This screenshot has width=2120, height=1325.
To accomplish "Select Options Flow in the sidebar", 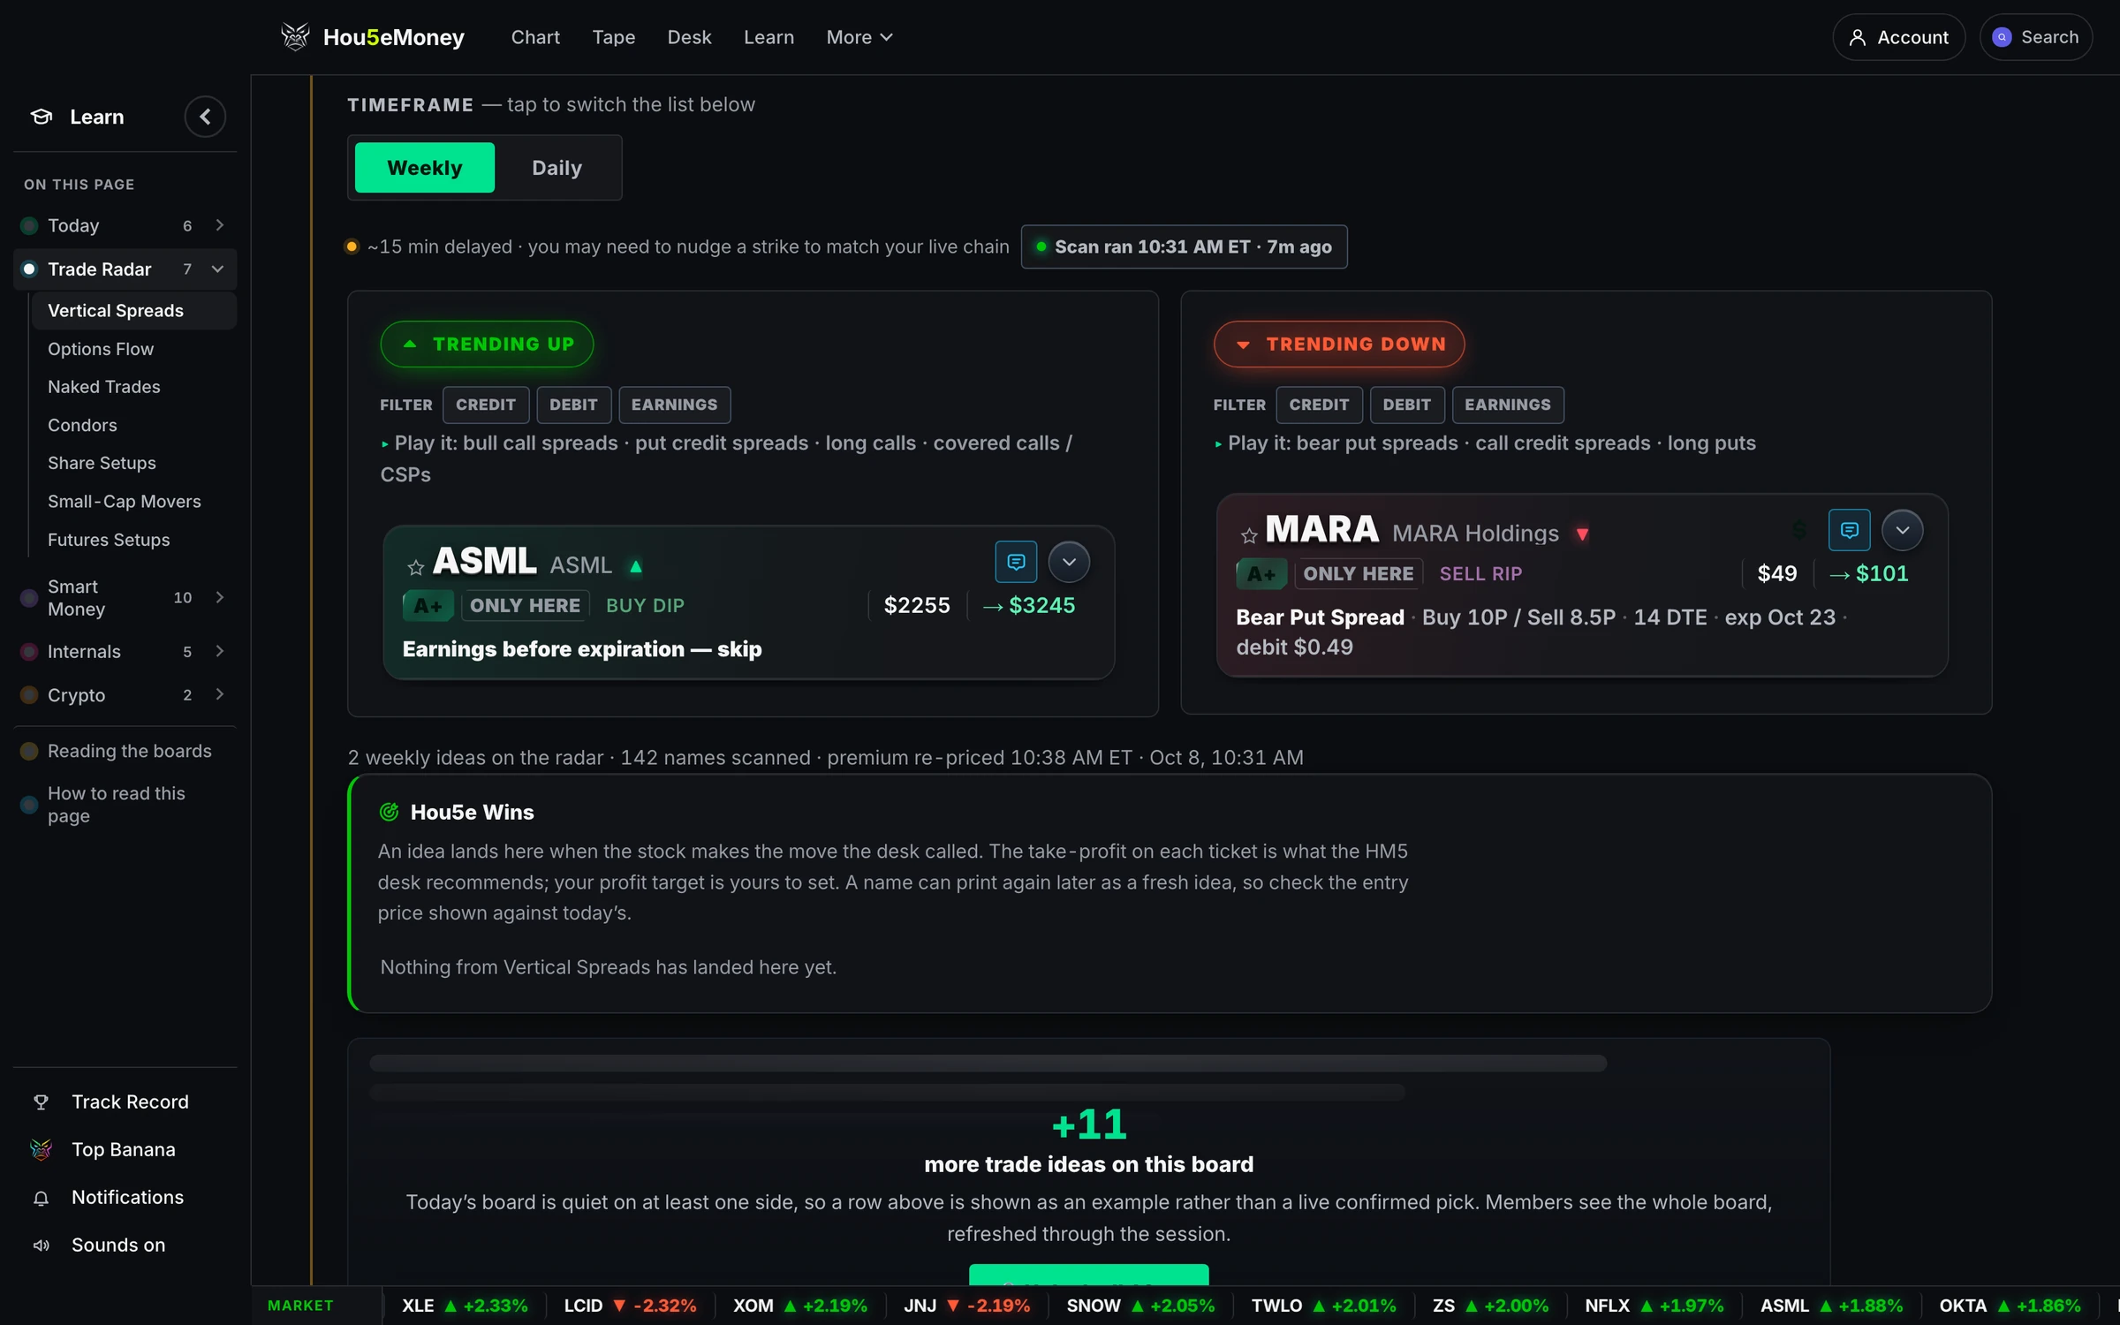I will (x=101, y=349).
